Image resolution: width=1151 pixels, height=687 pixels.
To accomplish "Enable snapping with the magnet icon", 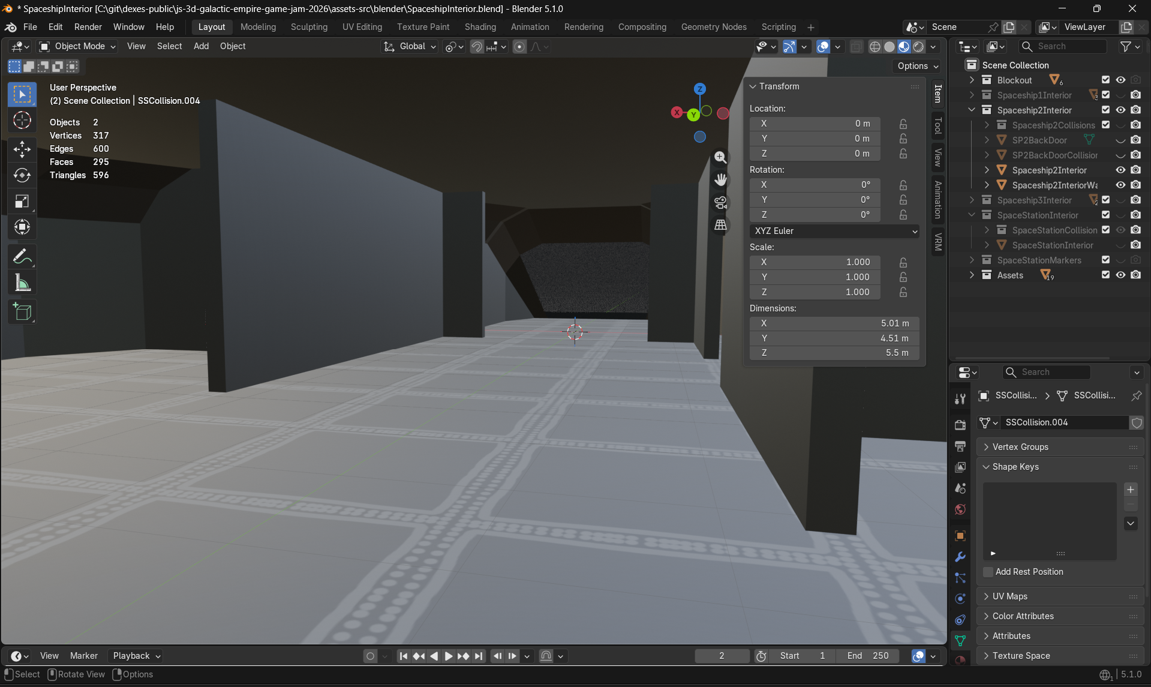I will click(x=476, y=46).
